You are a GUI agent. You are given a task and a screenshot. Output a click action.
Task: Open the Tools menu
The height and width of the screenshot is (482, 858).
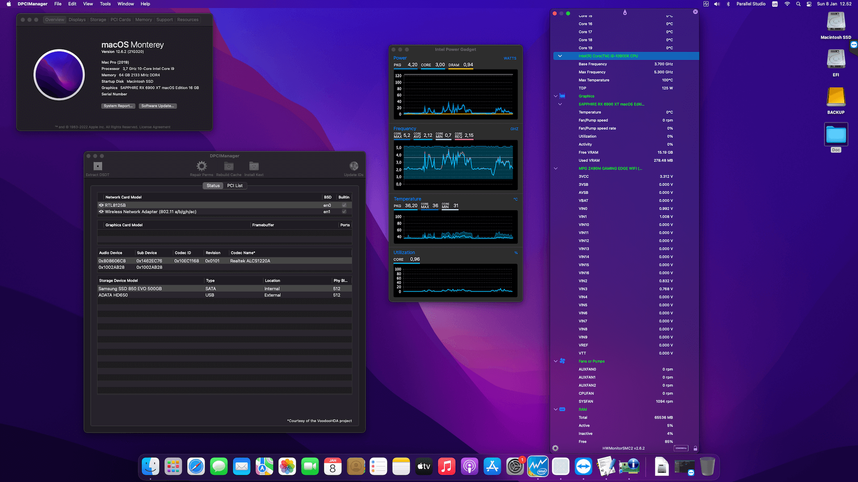pyautogui.click(x=105, y=4)
